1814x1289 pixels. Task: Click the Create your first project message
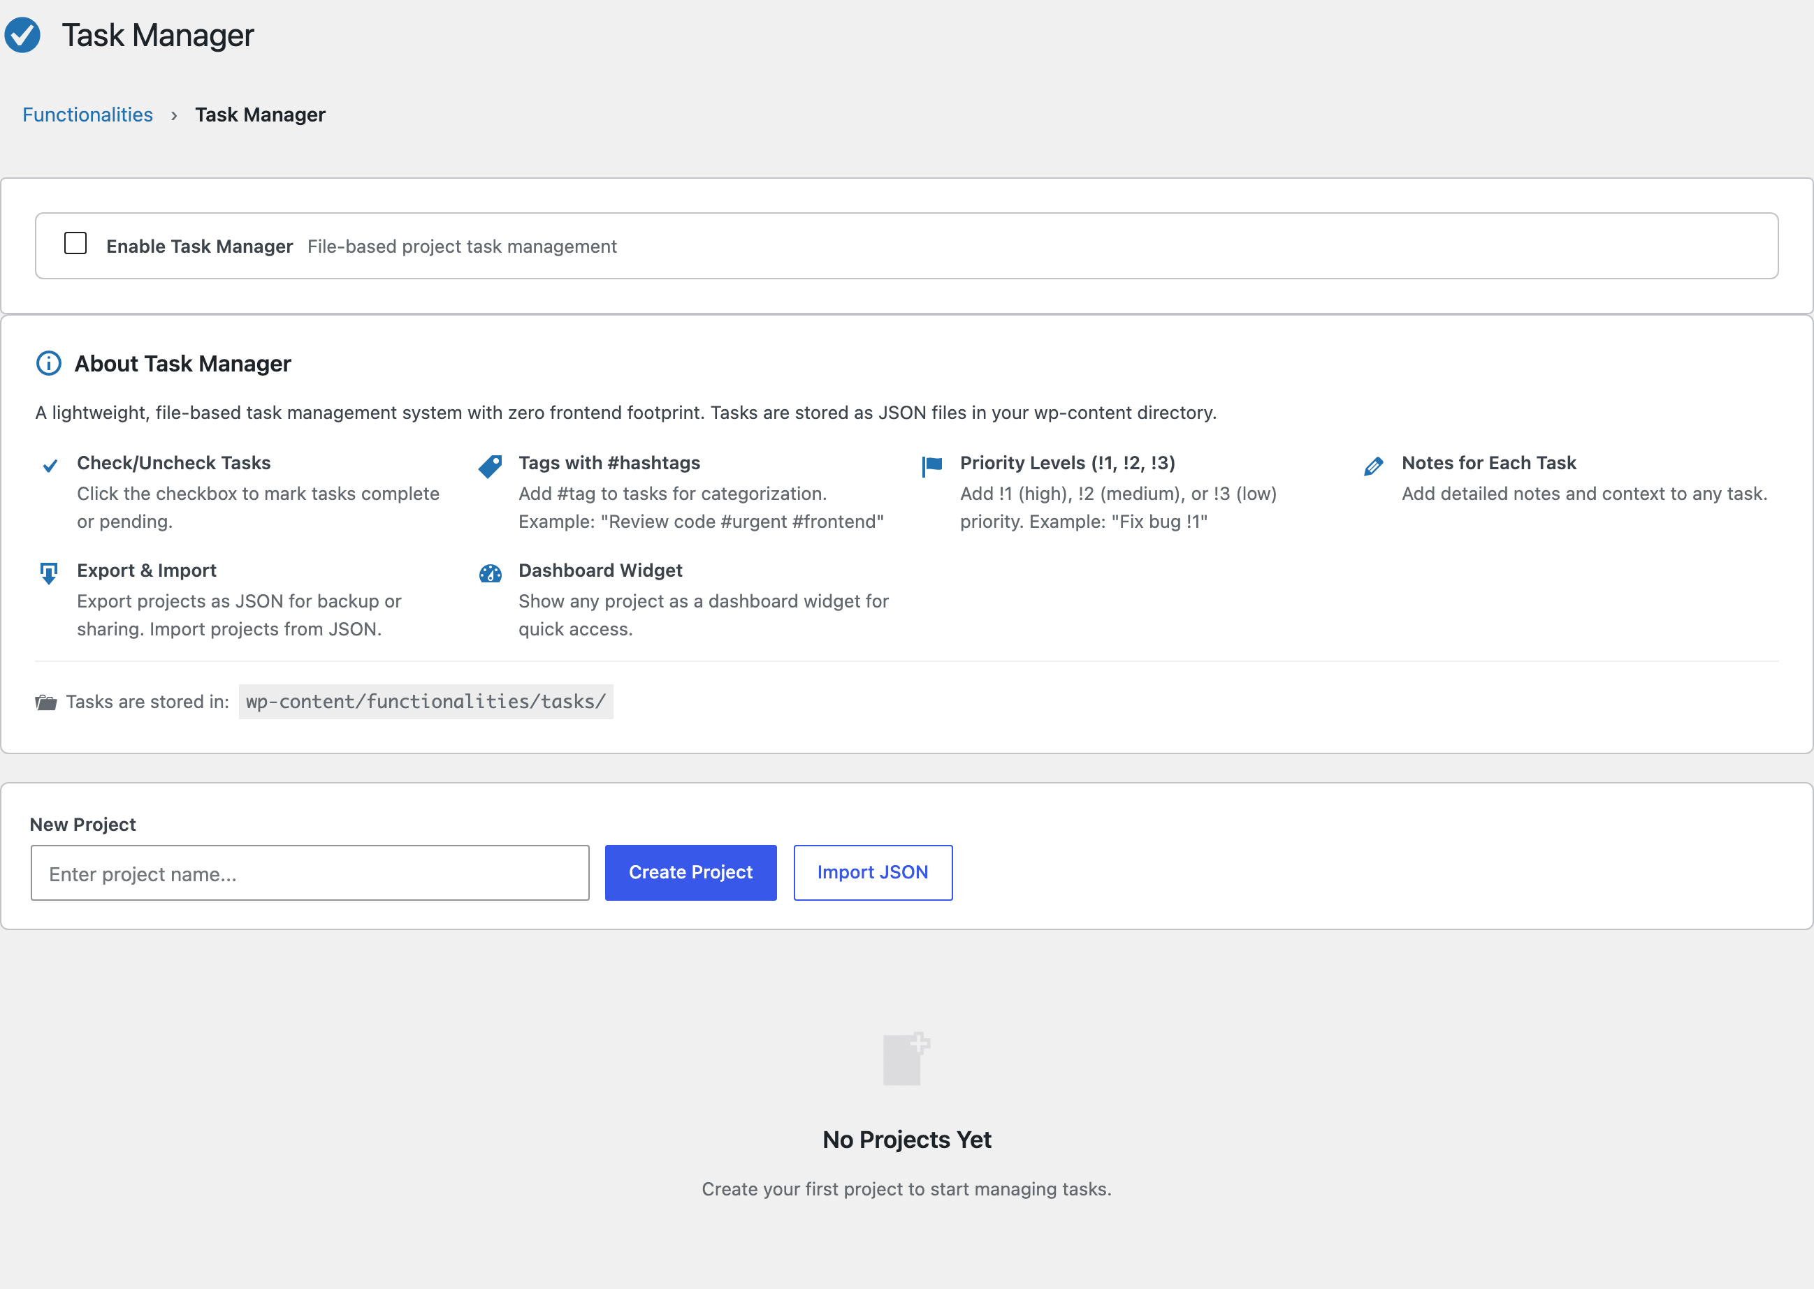pos(907,1189)
